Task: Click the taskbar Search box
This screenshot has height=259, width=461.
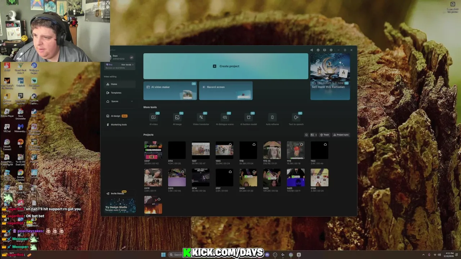Action: coord(176,255)
